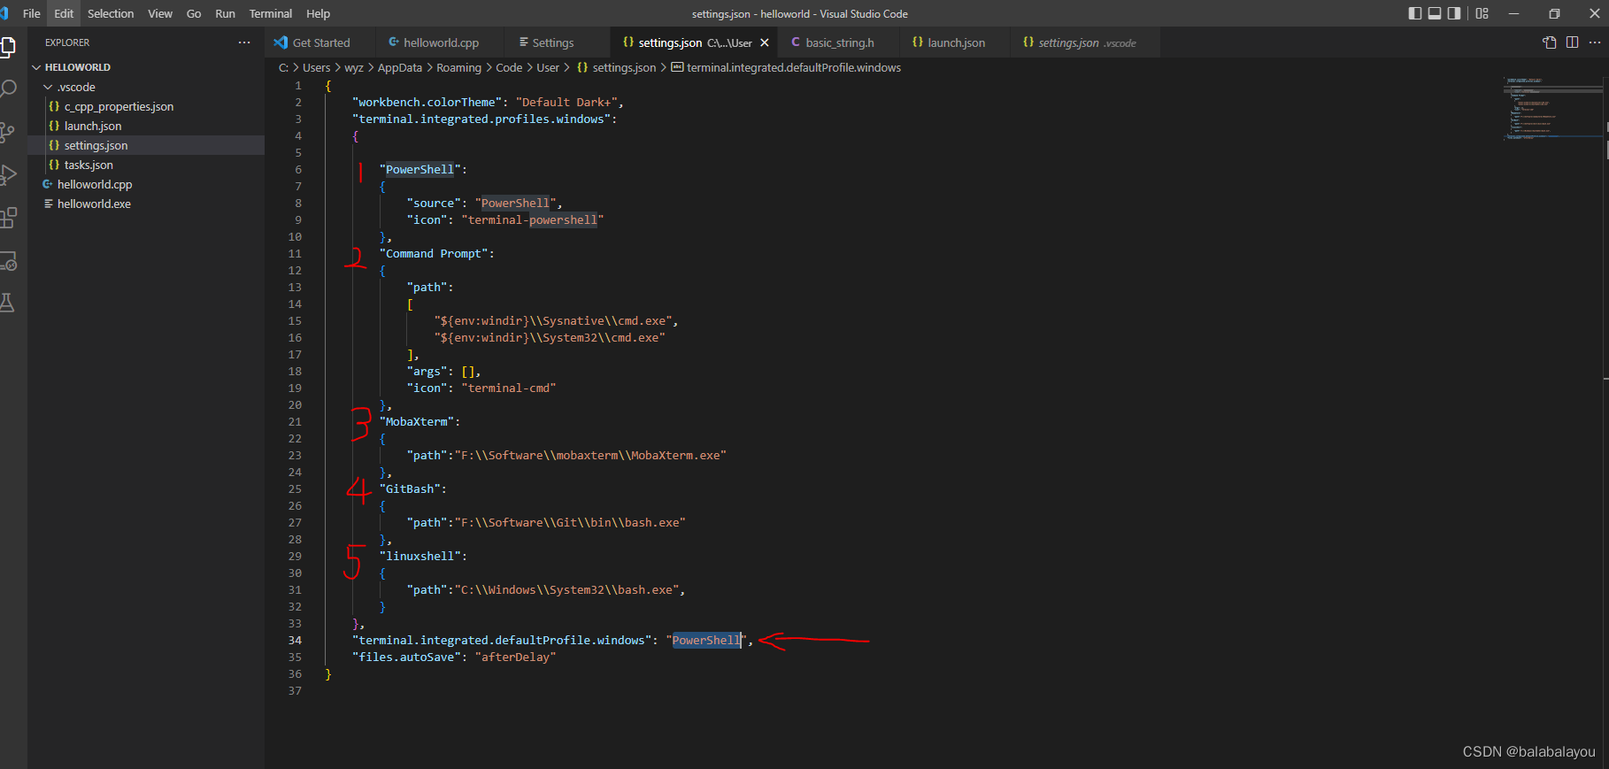This screenshot has height=769, width=1609.
Task: Click the VS Code logo in title bar
Action: point(4,13)
